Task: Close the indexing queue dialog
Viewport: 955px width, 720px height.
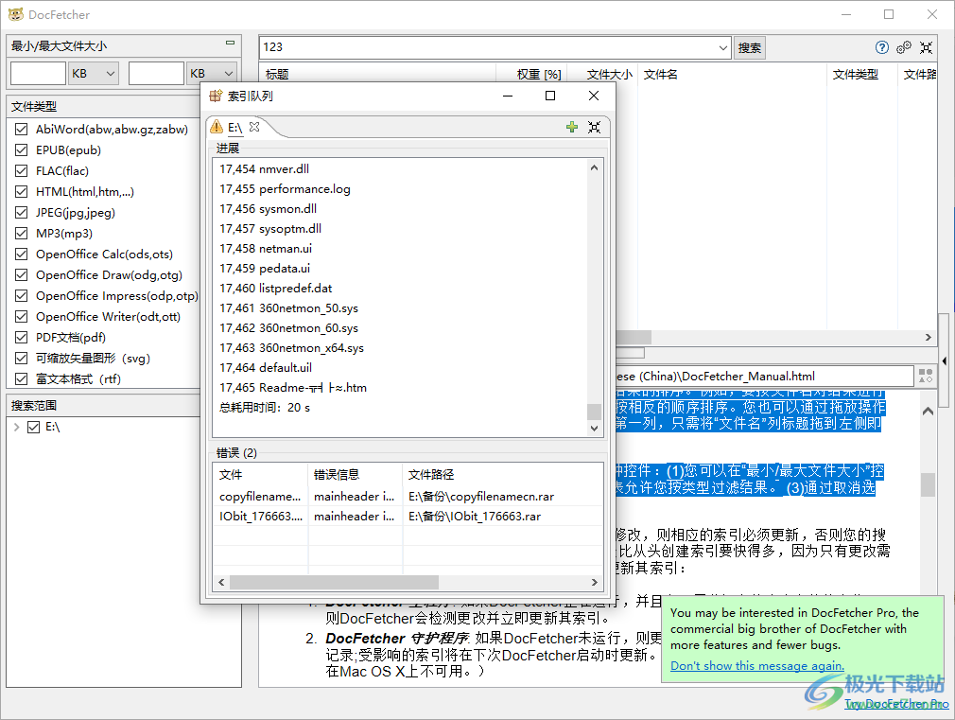Action: pyautogui.click(x=594, y=96)
